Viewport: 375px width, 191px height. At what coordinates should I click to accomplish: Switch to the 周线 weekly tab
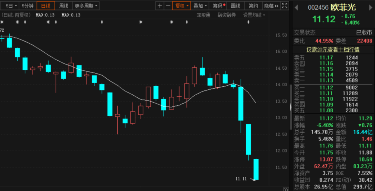pyautogui.click(x=64, y=6)
